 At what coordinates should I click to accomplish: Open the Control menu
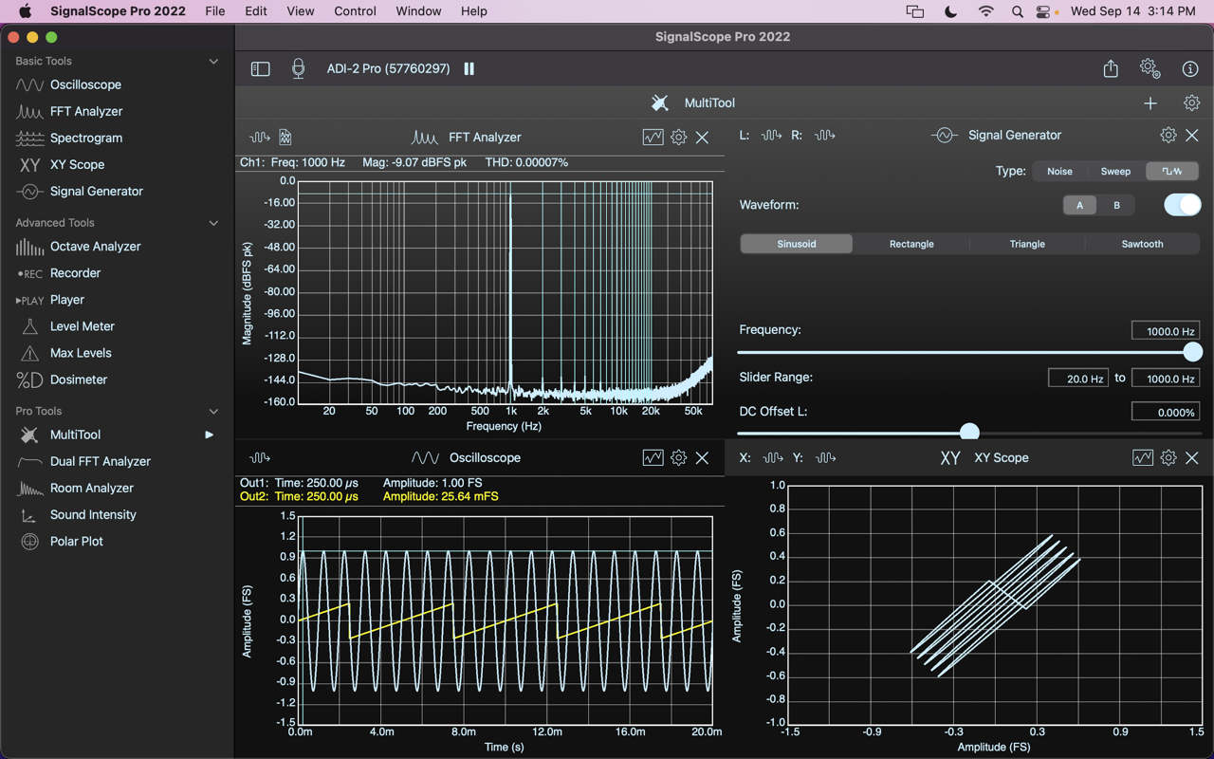(355, 11)
